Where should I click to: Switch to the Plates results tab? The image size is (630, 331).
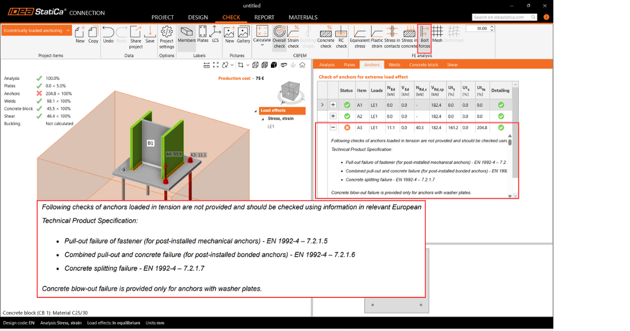coord(349,65)
